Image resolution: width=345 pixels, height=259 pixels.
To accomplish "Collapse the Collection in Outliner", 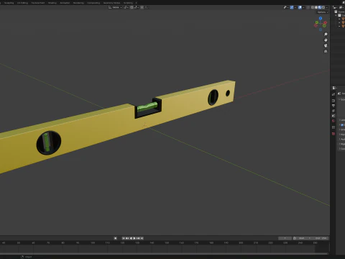I will click(336, 15).
